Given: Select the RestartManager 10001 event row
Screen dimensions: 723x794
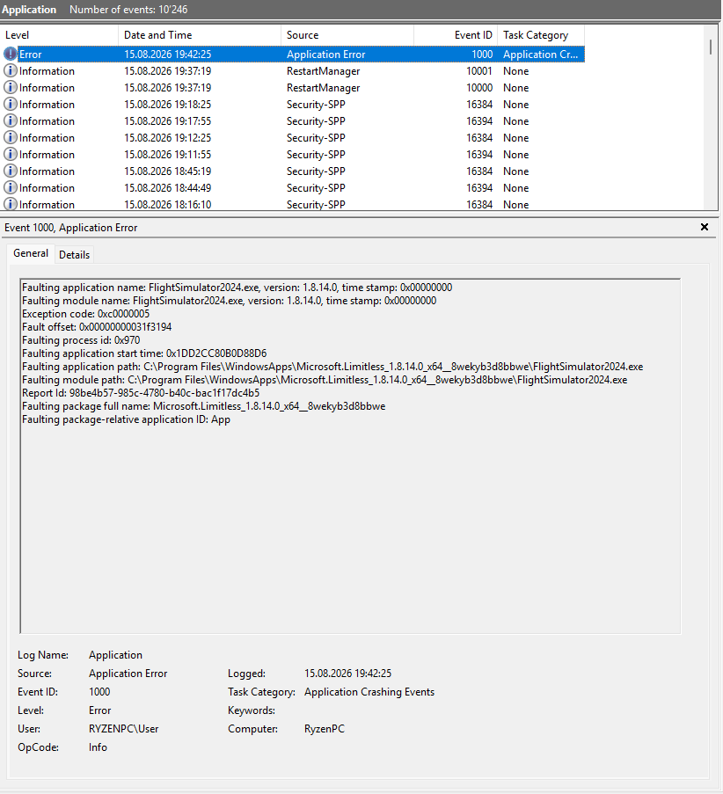Looking at the screenshot, I should point(293,71).
